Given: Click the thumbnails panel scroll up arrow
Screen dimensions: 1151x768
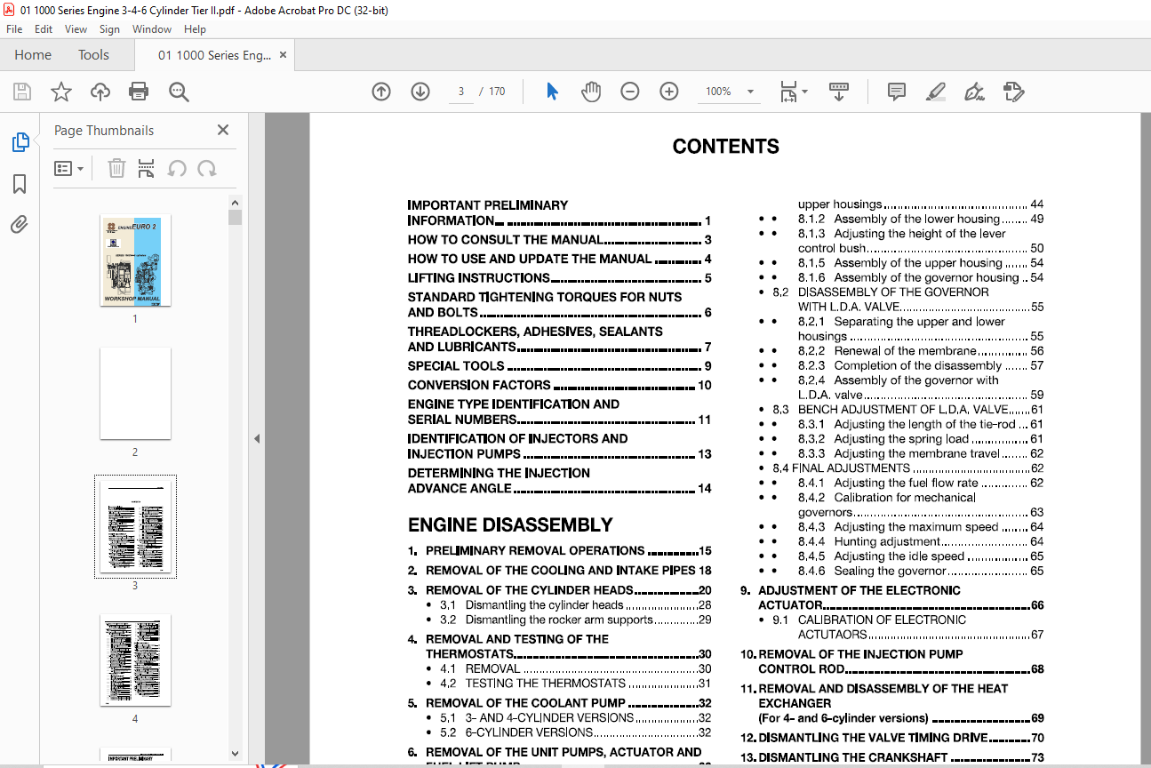Looking at the screenshot, I should click(235, 203).
